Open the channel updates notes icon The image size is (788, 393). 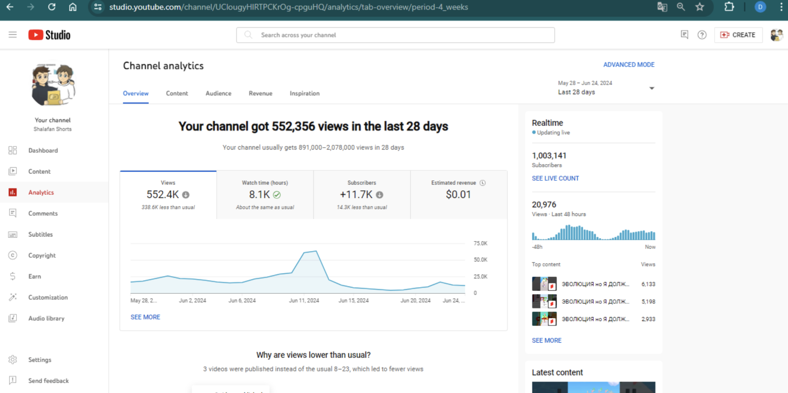point(684,35)
